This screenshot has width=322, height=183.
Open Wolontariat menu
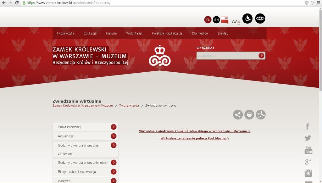point(134,33)
